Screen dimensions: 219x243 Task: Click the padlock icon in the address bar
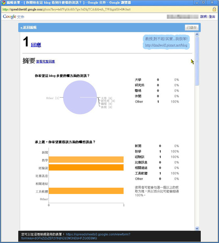point(214,9)
